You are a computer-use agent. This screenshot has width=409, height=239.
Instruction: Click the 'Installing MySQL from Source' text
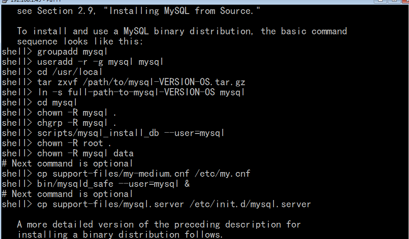tap(182, 11)
